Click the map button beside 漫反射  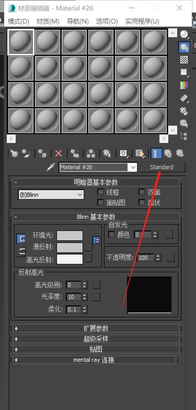click(x=88, y=247)
